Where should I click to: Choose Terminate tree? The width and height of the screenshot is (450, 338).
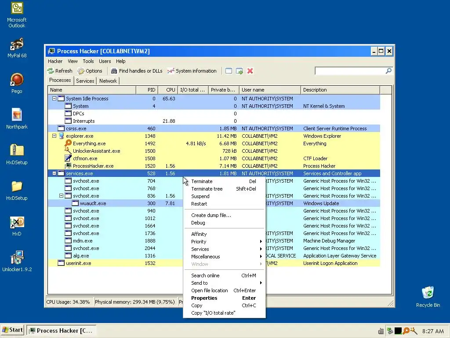pos(224,189)
